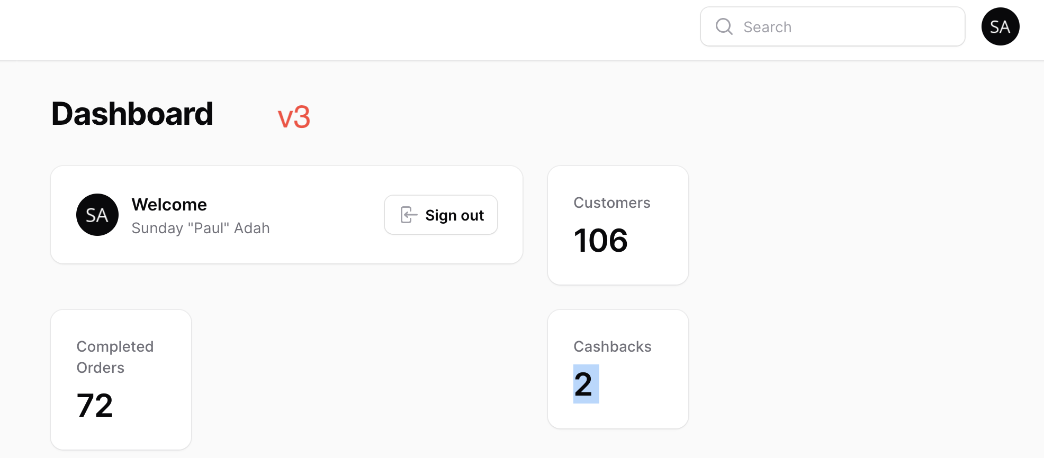Click the SA avatar in Welcome card
1044x458 pixels.
tap(97, 215)
